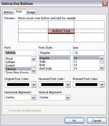Switch to the Button tab
The image size is (109, 126).
click(8, 12)
